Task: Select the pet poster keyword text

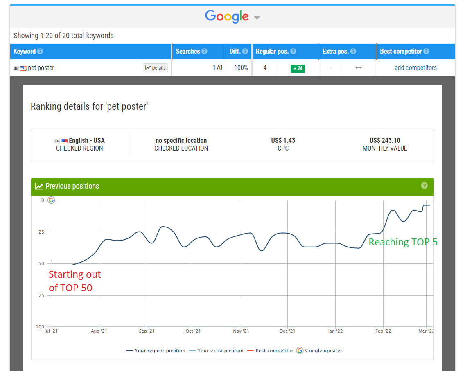Action: point(41,68)
